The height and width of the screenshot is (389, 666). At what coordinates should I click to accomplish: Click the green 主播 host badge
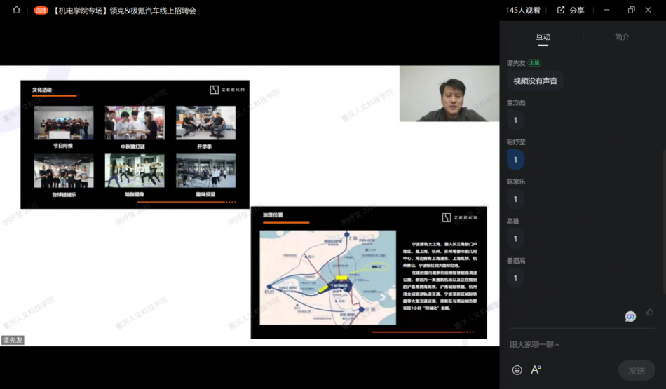pos(535,63)
